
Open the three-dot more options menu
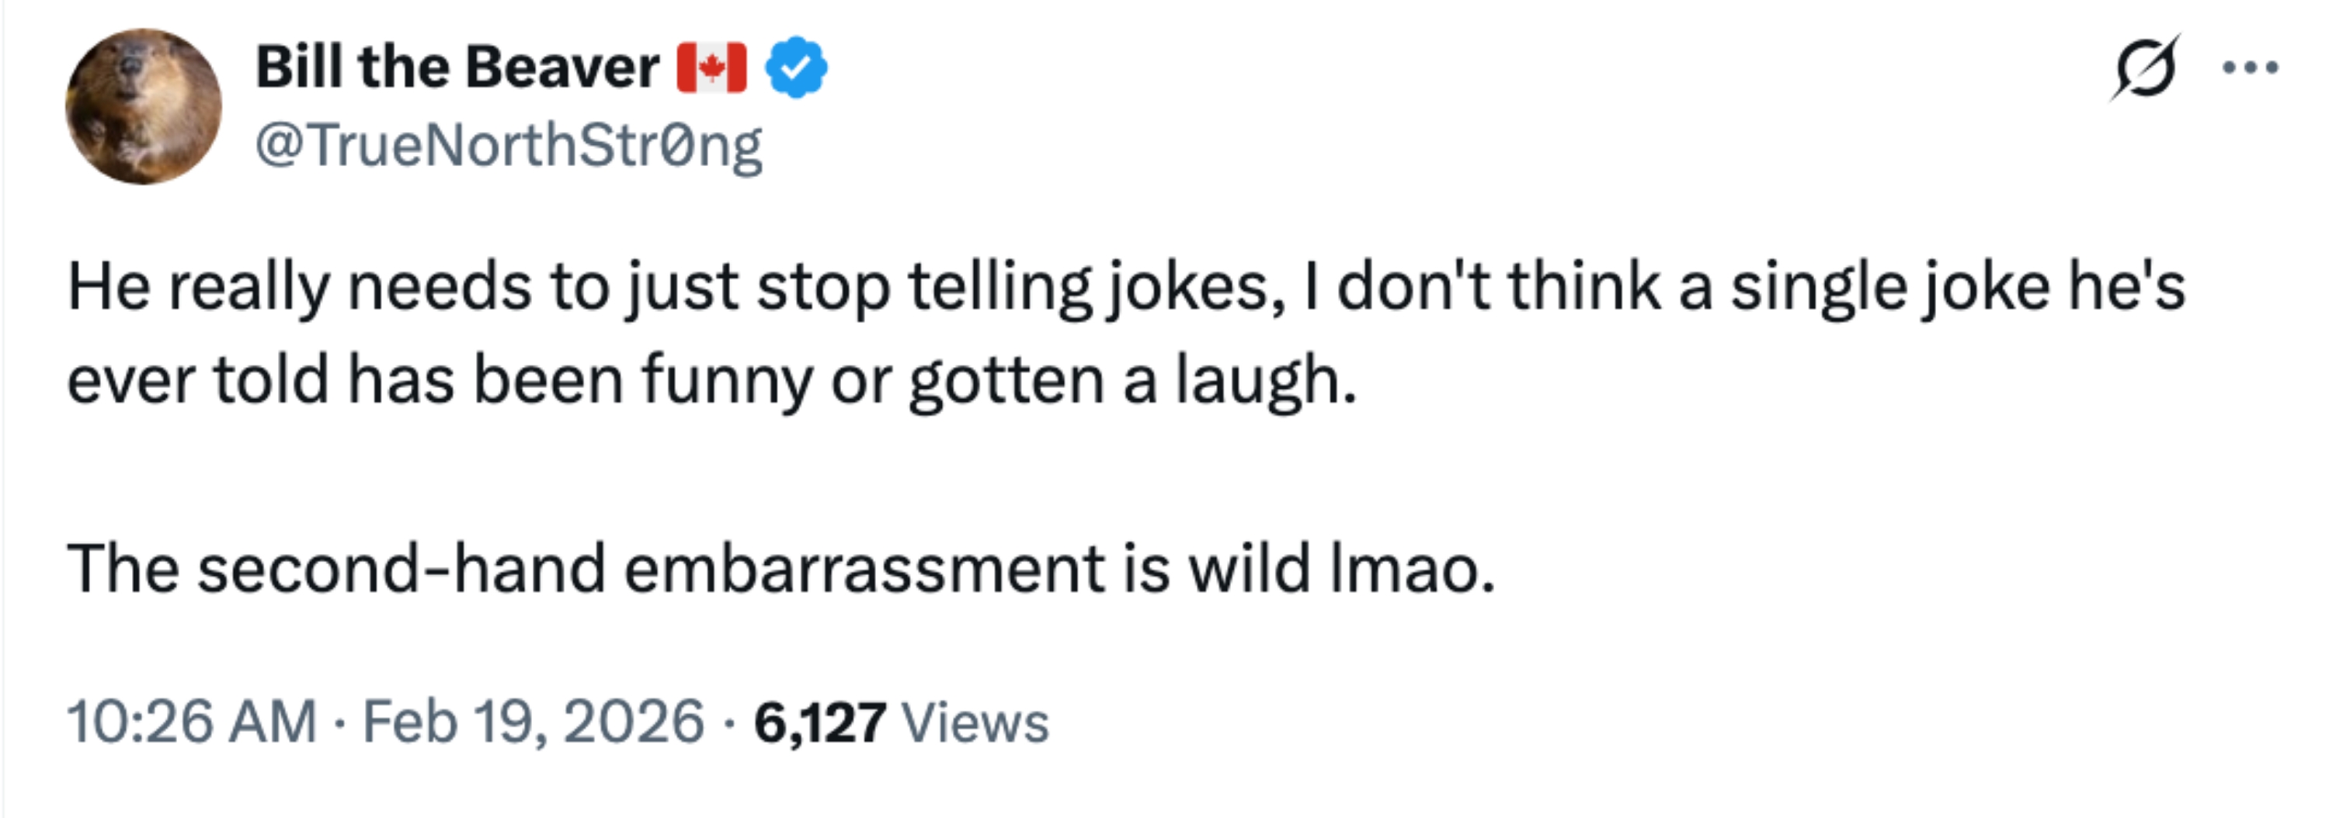point(2251,68)
